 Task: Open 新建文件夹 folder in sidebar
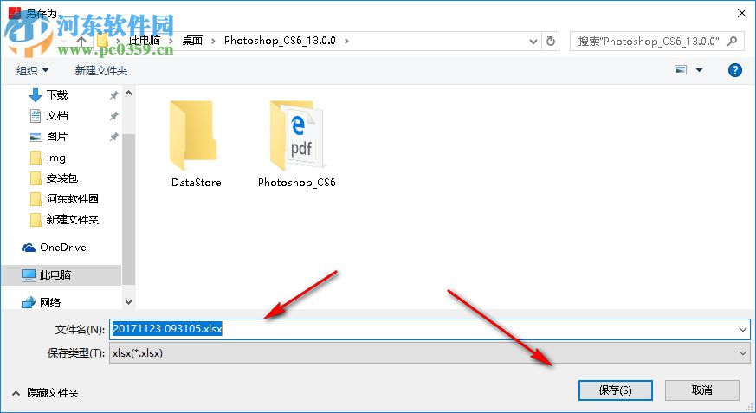pos(64,219)
